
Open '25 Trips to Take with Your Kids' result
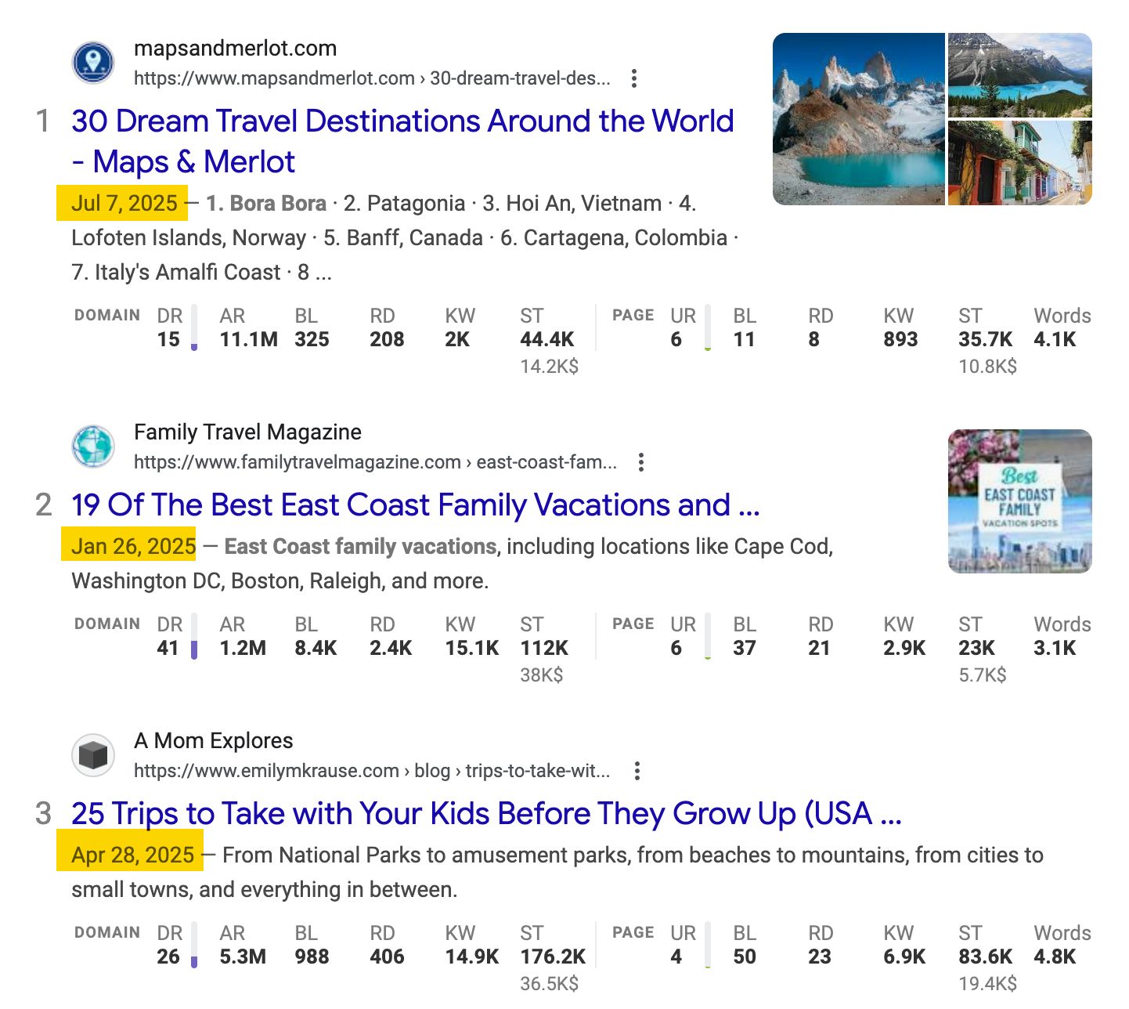(x=486, y=814)
